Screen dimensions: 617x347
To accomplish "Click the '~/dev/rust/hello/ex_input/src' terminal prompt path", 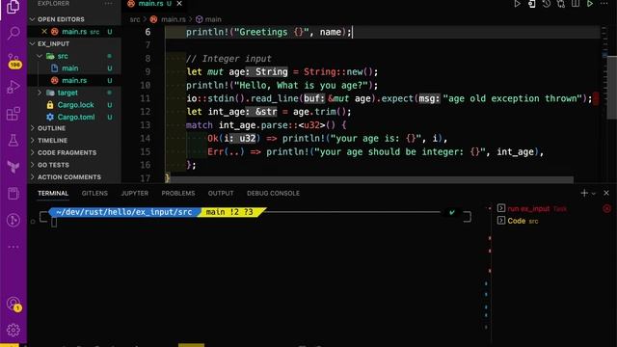I will coord(124,212).
